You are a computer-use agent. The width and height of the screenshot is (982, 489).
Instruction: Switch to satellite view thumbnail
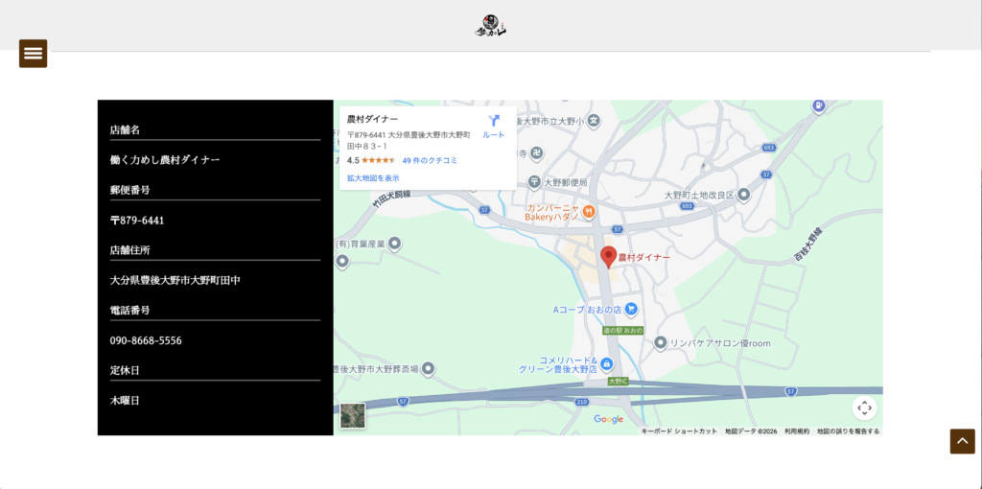pos(352,415)
